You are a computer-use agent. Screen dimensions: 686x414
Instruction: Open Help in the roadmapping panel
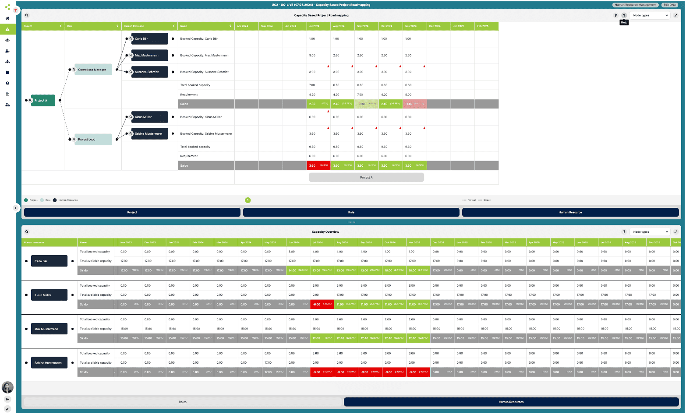click(624, 15)
